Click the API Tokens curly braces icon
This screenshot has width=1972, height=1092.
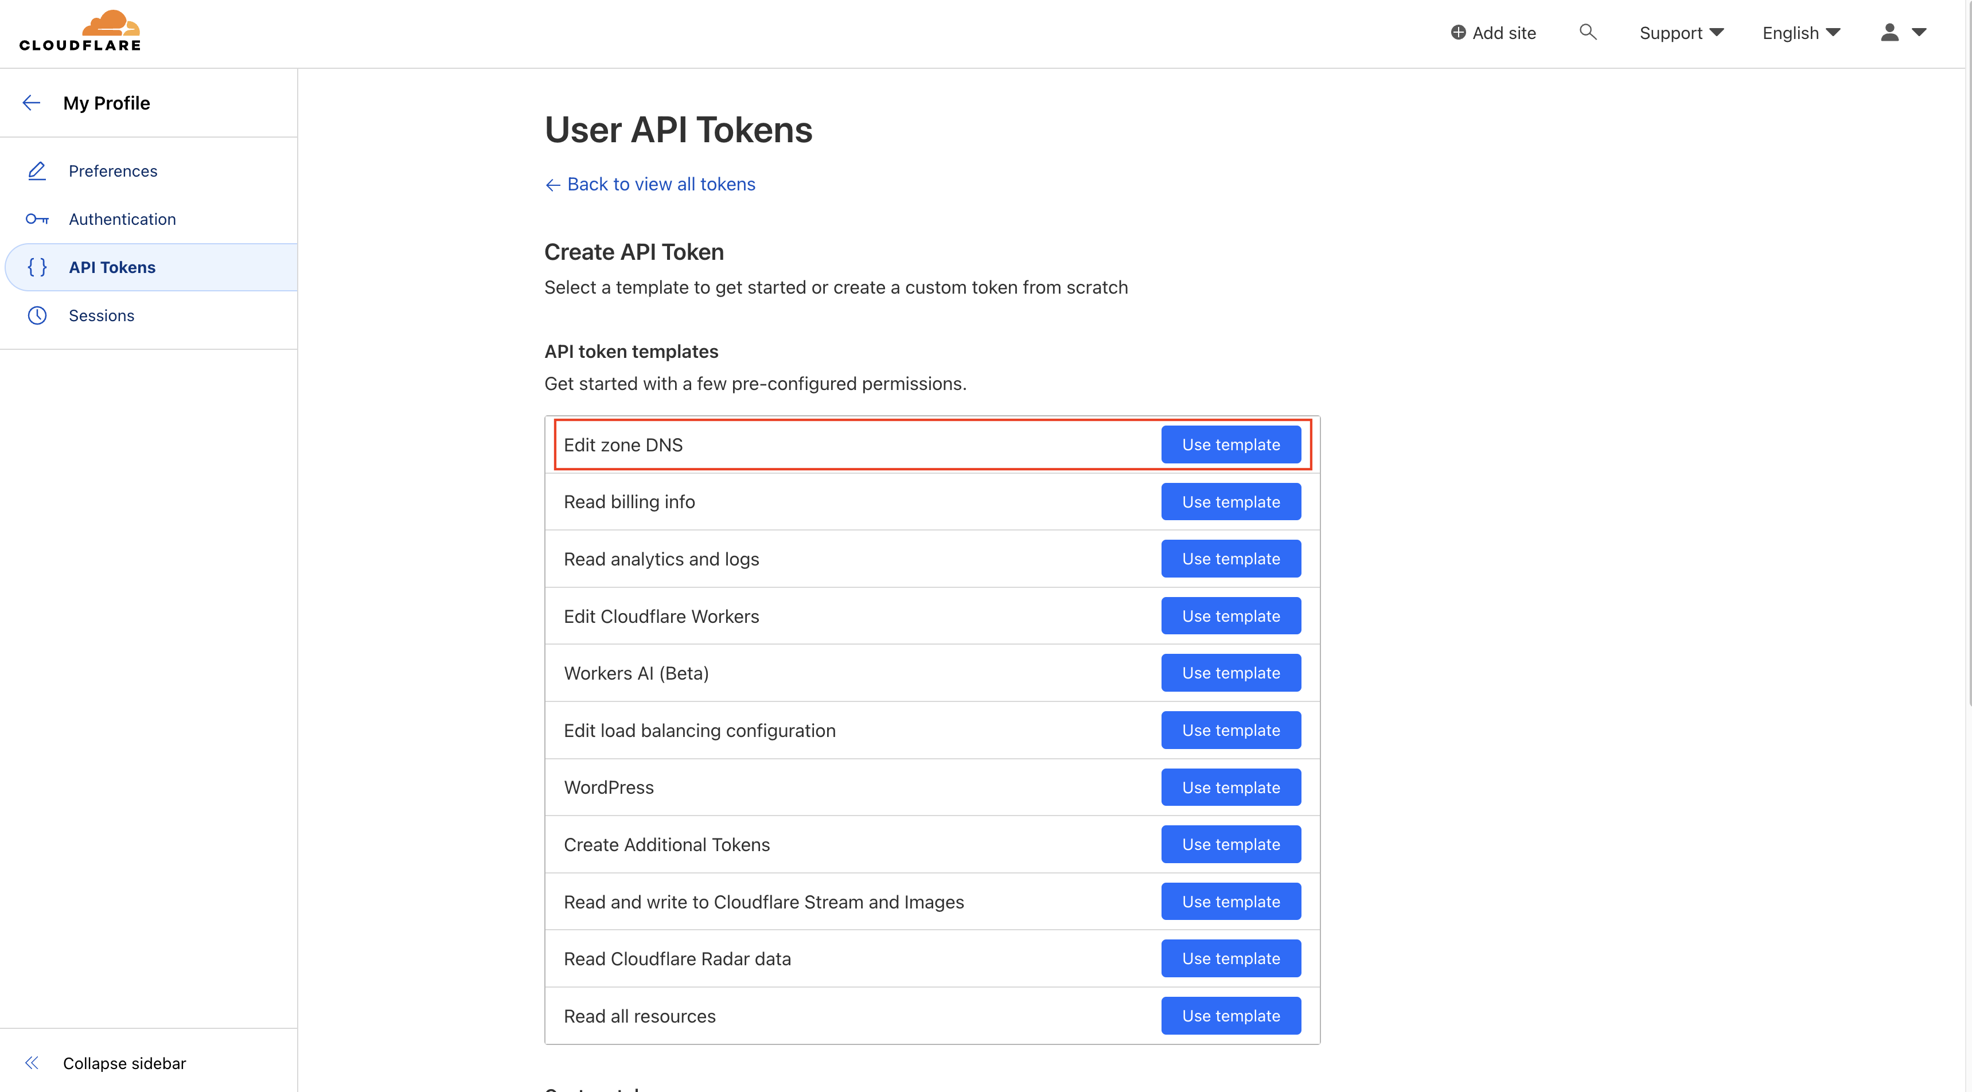(37, 267)
